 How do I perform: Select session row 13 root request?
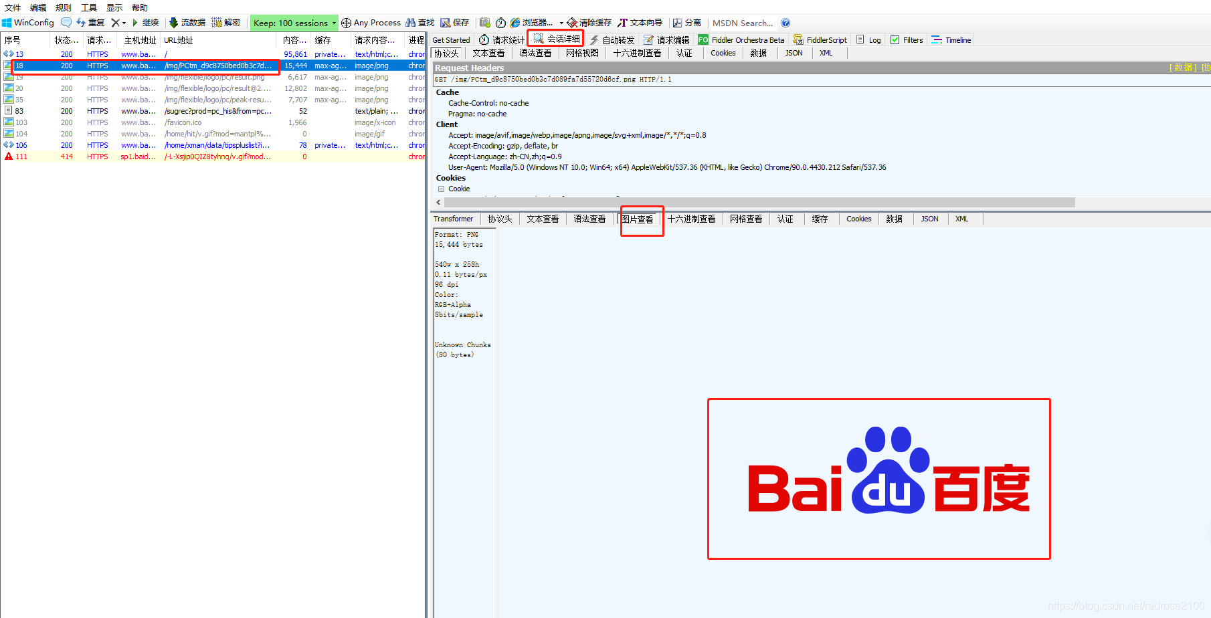pos(213,54)
